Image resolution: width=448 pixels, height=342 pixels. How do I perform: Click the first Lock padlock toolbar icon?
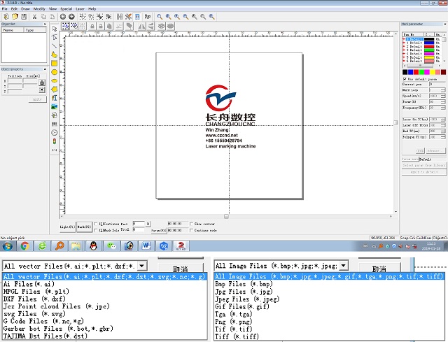[92, 27]
